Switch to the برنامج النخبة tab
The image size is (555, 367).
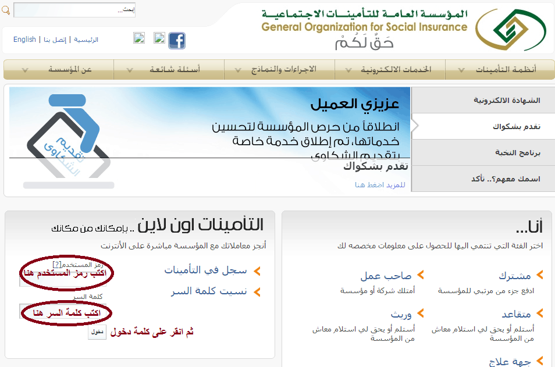pos(482,152)
